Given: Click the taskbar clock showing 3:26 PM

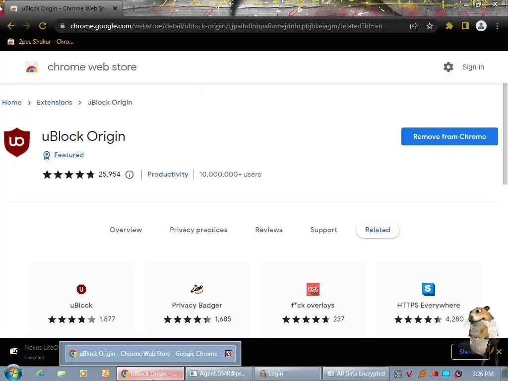Looking at the screenshot, I should click(x=483, y=374).
